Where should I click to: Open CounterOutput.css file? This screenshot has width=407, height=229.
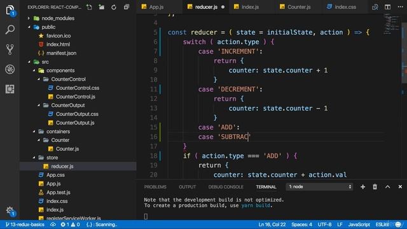coord(77,114)
